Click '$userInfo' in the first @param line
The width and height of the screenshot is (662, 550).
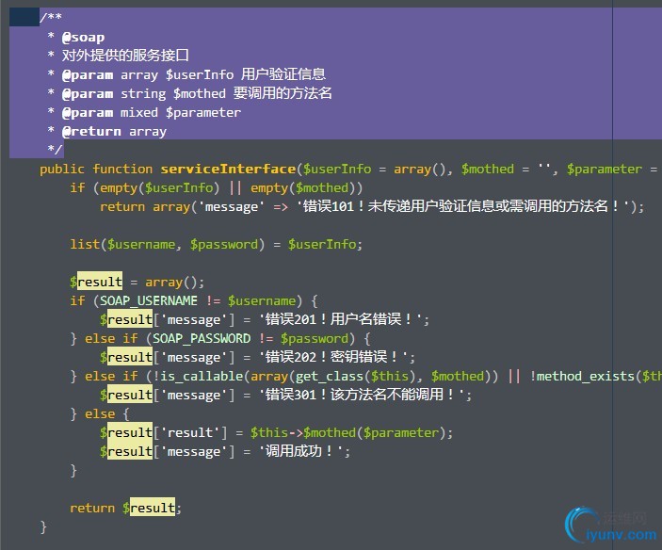click(200, 74)
